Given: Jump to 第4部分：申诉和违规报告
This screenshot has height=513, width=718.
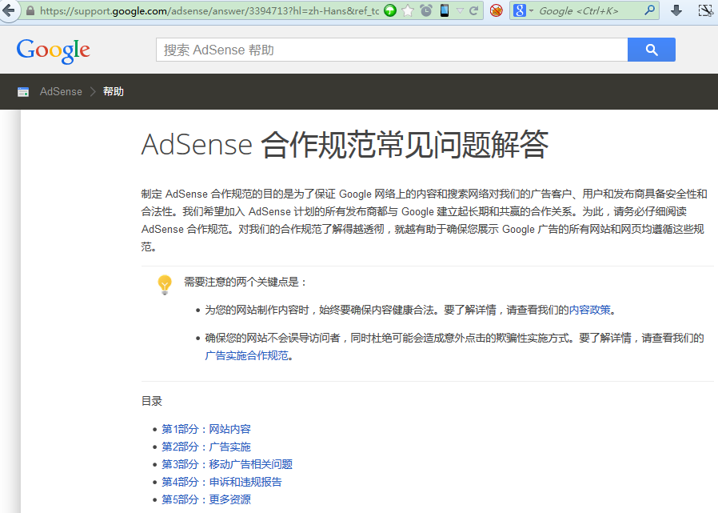Looking at the screenshot, I should [x=221, y=482].
